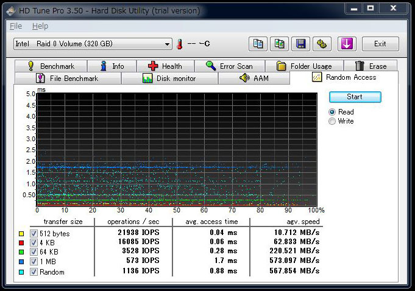
Task: Click the save screenshot floppy disk icon
Action: pos(300,44)
